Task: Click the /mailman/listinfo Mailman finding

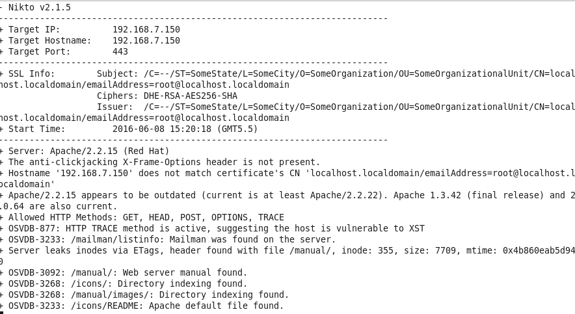Action: pos(168,239)
